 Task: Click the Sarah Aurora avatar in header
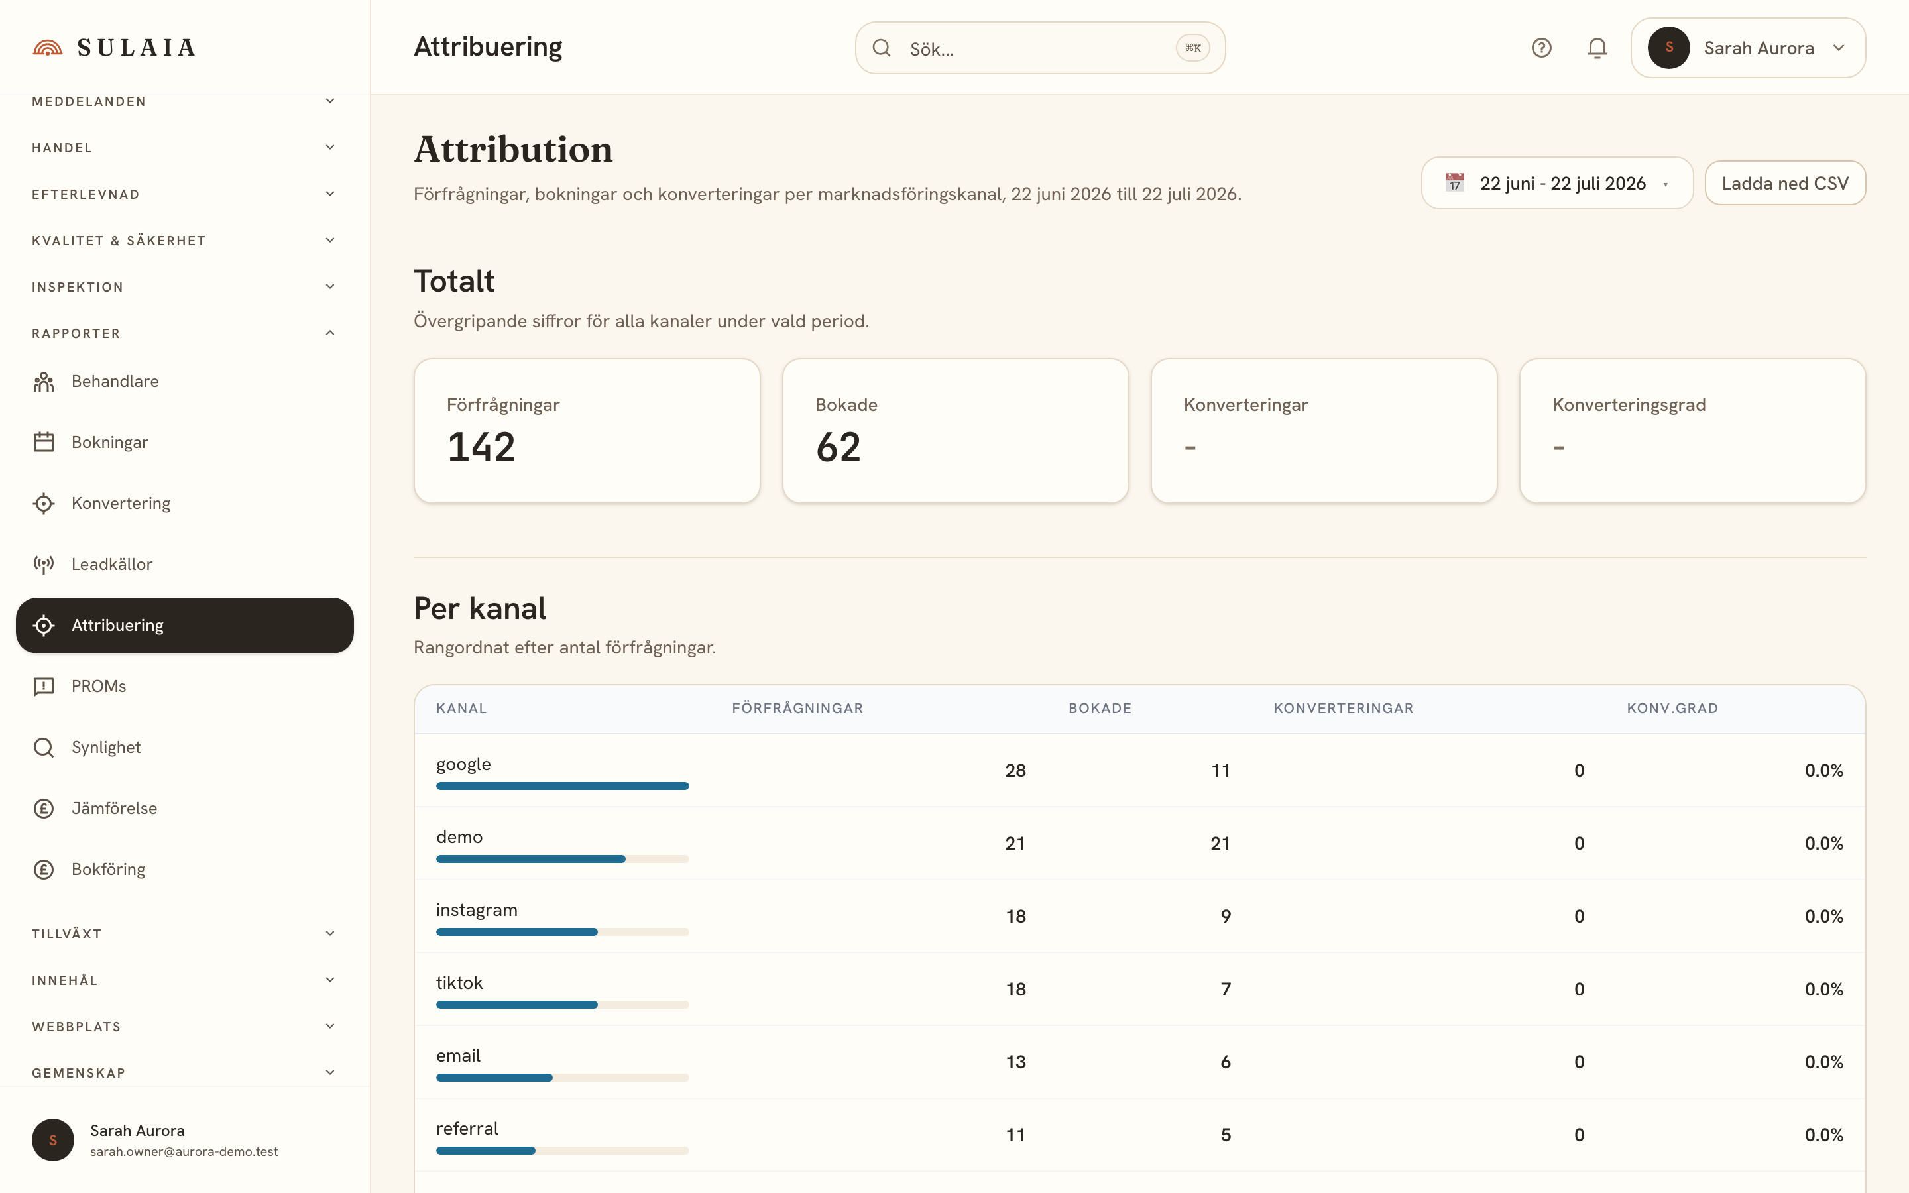coord(1668,48)
